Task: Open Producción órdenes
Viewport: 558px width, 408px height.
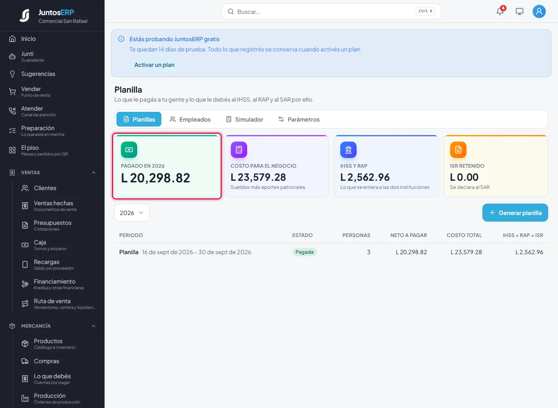Action: [x=58, y=398]
